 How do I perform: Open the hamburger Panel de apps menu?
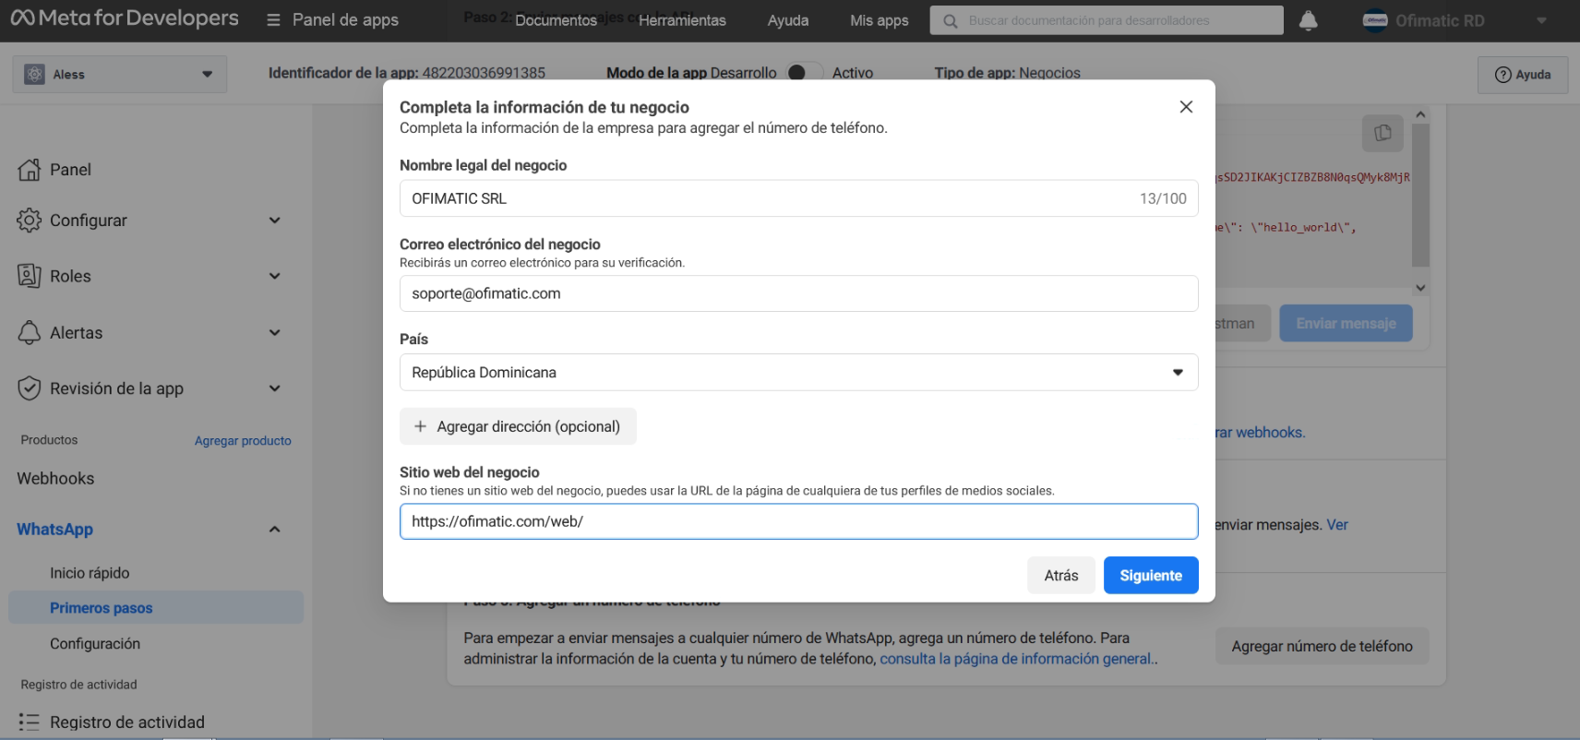(273, 20)
